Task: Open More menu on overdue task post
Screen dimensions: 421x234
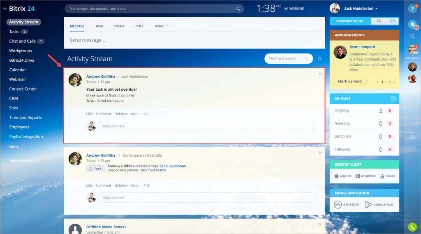Action: (x=134, y=114)
